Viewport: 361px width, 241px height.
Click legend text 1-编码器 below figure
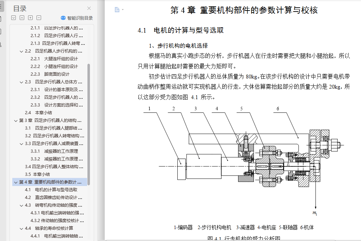pyautogui.click(x=183, y=227)
